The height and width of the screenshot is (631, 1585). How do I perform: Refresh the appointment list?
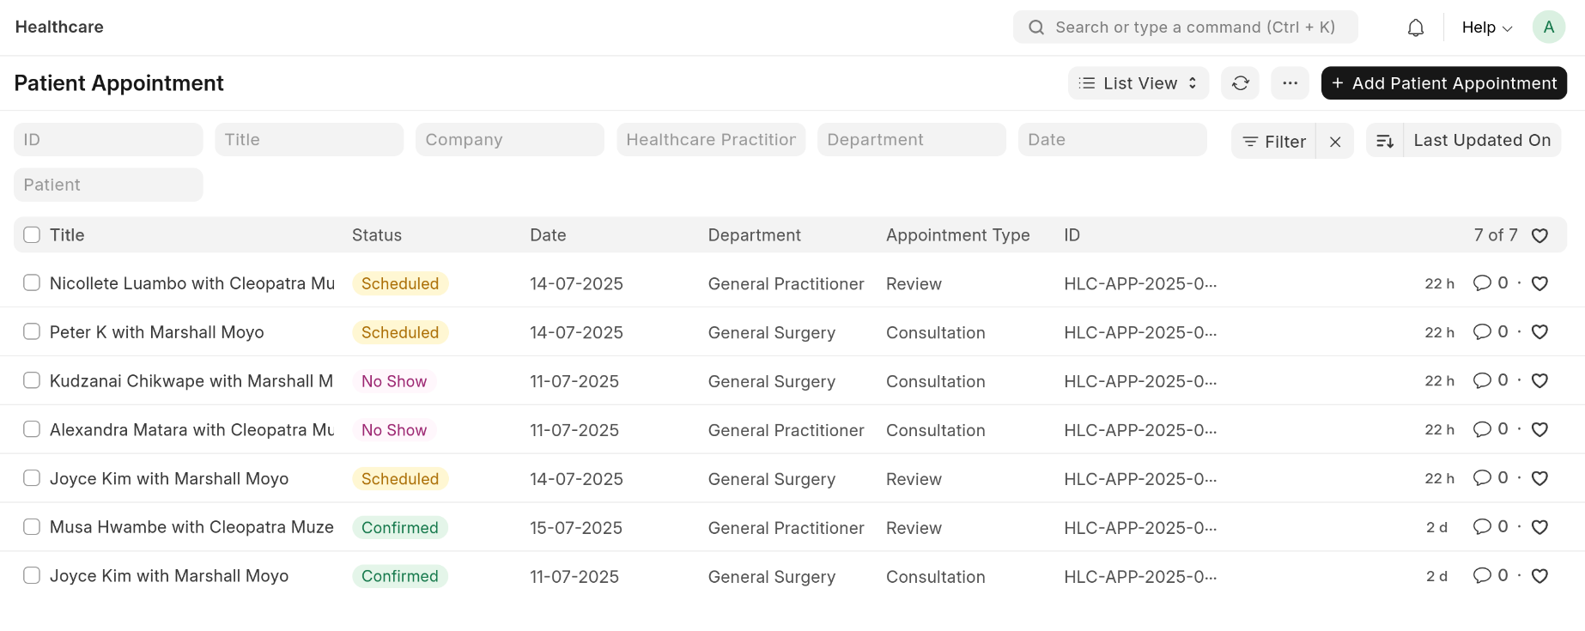click(x=1240, y=82)
